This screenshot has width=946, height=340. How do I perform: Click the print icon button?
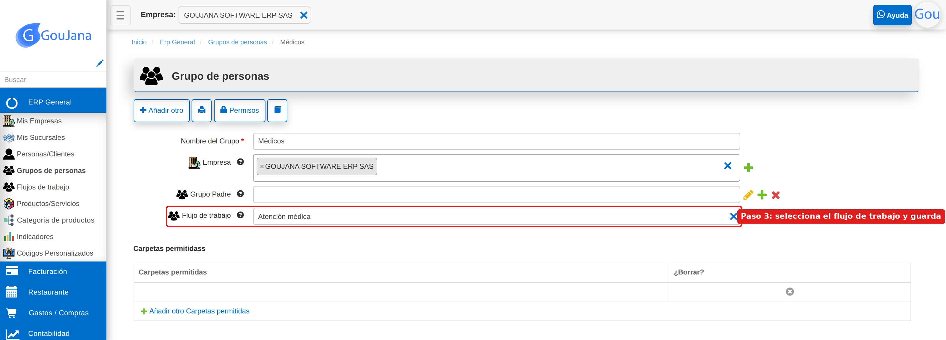(x=202, y=110)
